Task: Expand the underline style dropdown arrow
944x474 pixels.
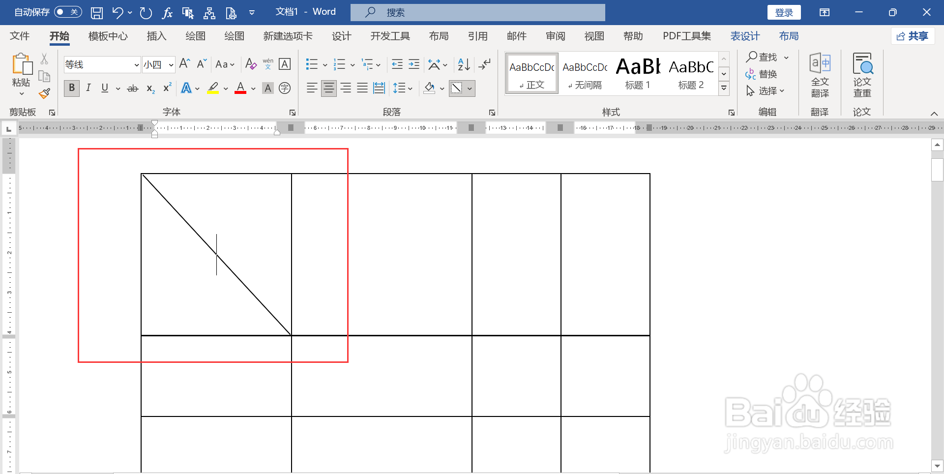Action: coord(118,89)
